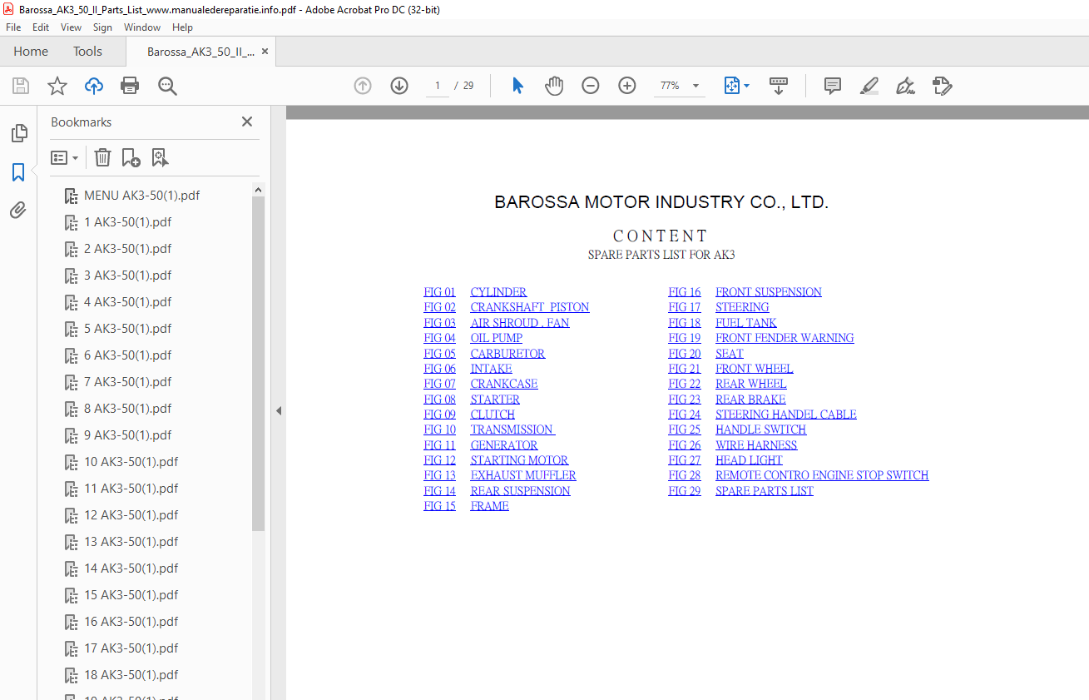Select bookmark 16 AK3-50(1).pdf
This screenshot has height=700, width=1089.
point(131,622)
